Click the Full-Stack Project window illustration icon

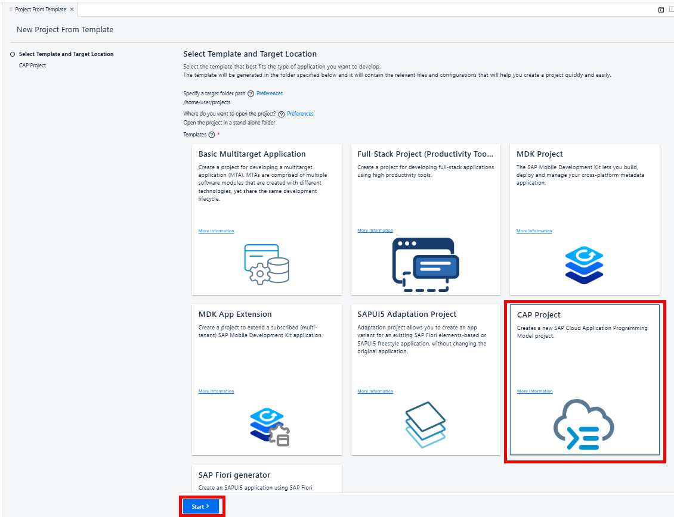click(x=425, y=264)
